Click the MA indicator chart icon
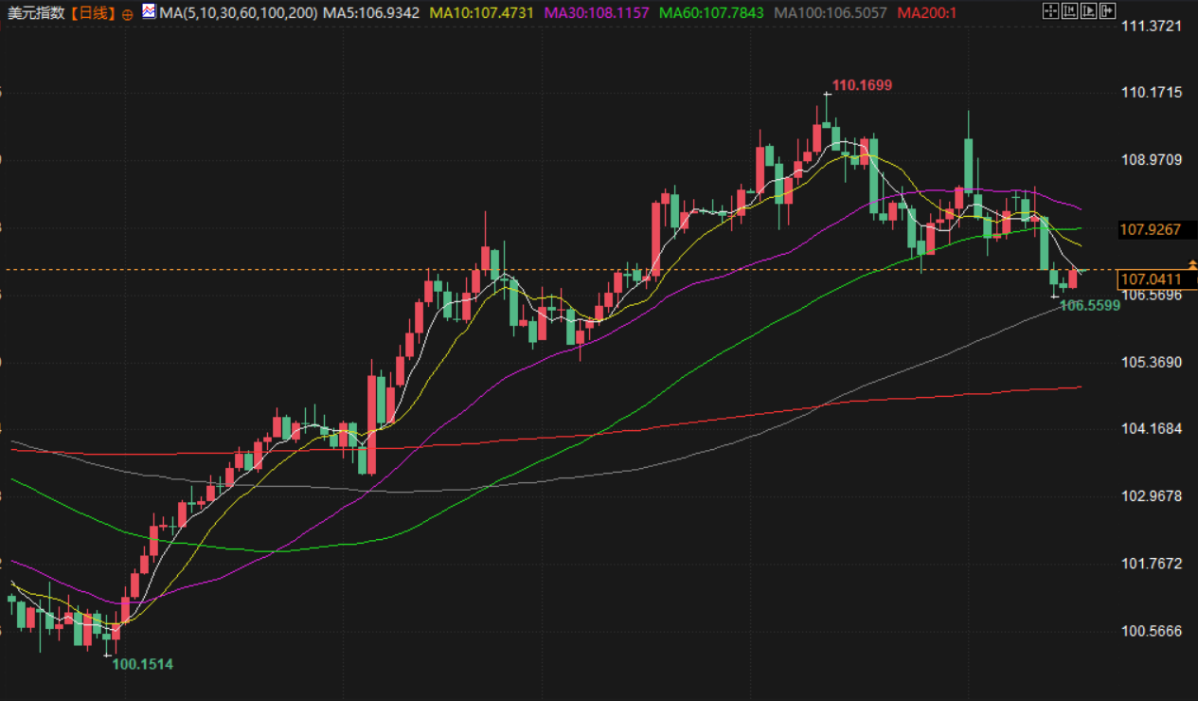This screenshot has width=1198, height=701. (x=150, y=11)
